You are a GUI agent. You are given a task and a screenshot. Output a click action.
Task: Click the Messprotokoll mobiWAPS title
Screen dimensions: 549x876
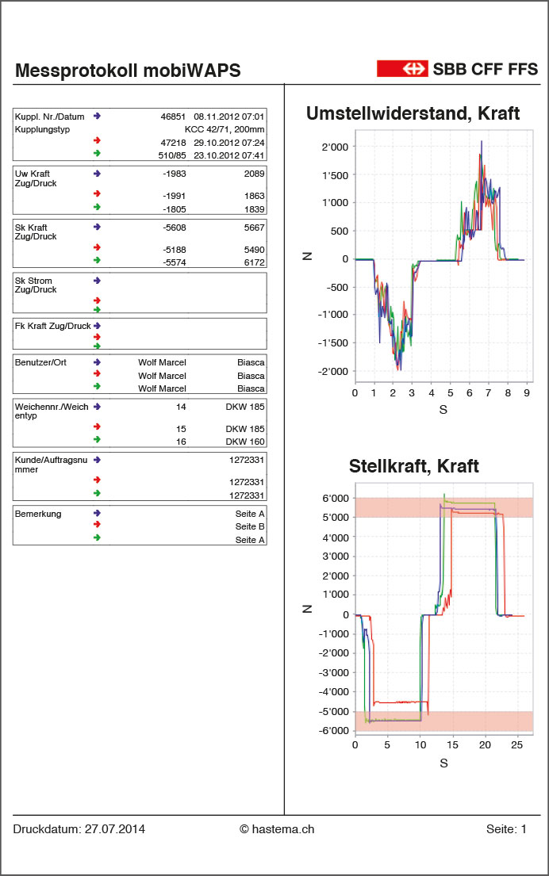128,71
